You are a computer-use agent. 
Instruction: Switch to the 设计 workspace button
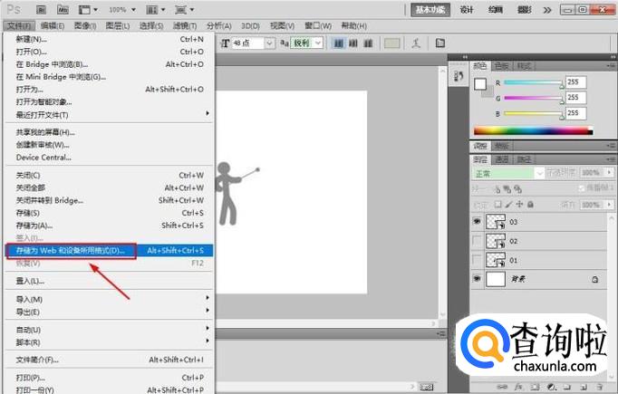pyautogui.click(x=467, y=9)
